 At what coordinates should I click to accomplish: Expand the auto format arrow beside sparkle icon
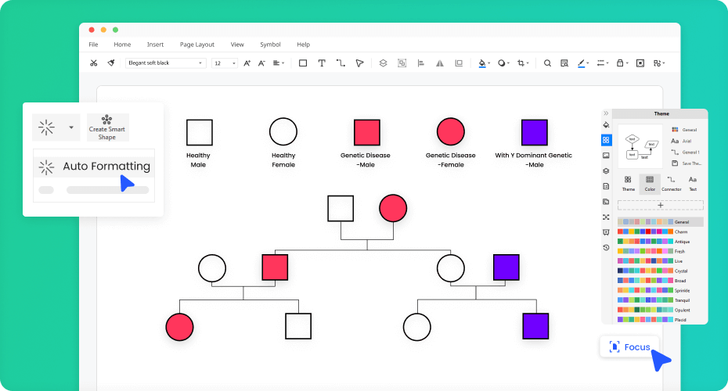(x=71, y=127)
